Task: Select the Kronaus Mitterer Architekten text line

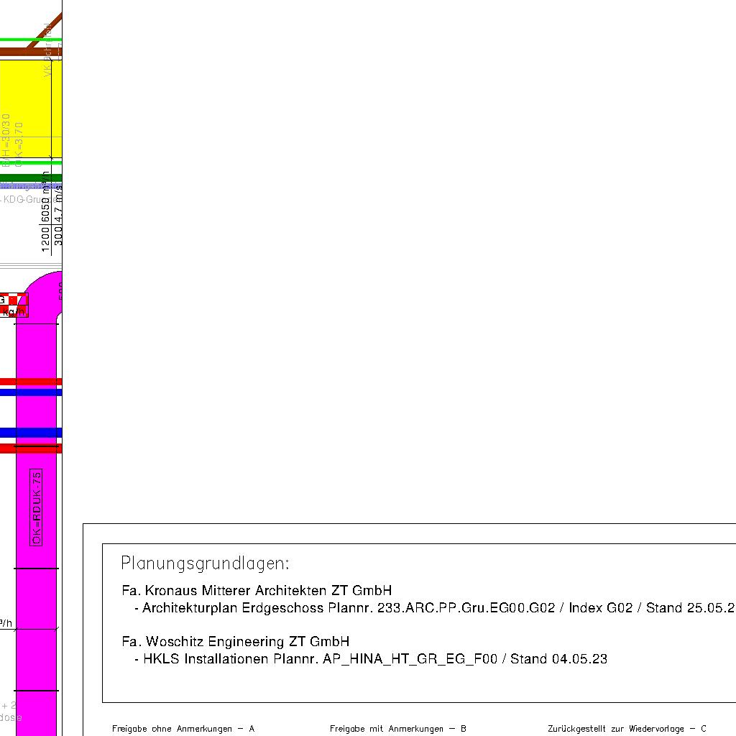Action: pos(257,591)
